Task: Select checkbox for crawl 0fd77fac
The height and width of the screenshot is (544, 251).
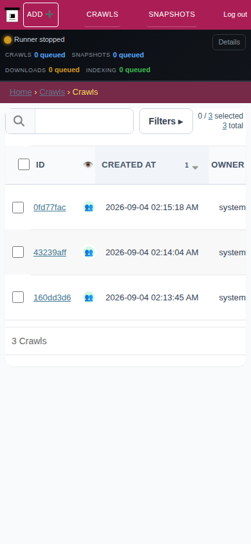Action: 18,208
